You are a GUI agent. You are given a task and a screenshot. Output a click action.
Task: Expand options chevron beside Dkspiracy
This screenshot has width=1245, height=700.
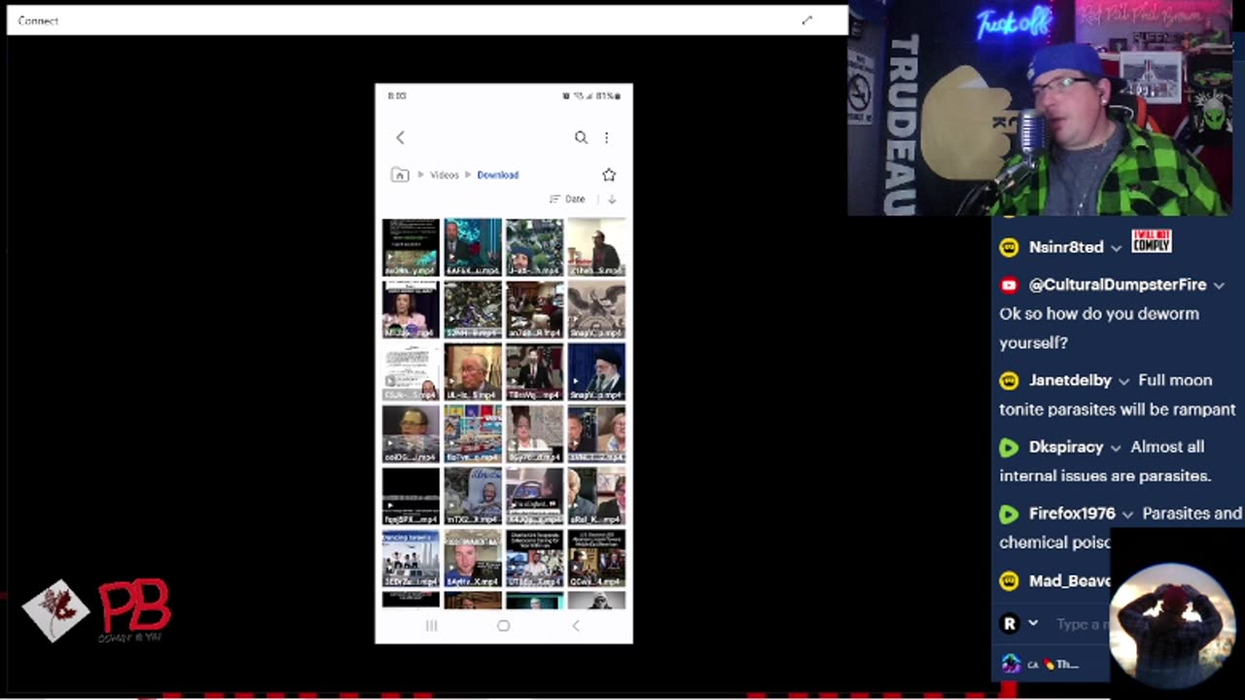[1116, 448]
